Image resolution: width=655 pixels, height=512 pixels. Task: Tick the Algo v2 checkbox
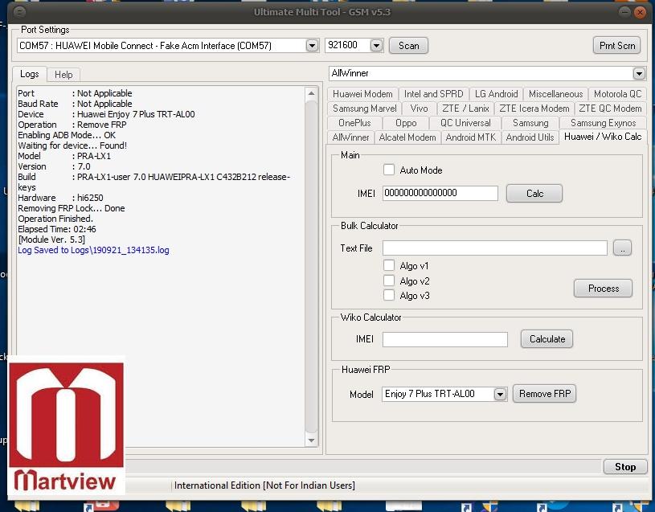pos(389,281)
